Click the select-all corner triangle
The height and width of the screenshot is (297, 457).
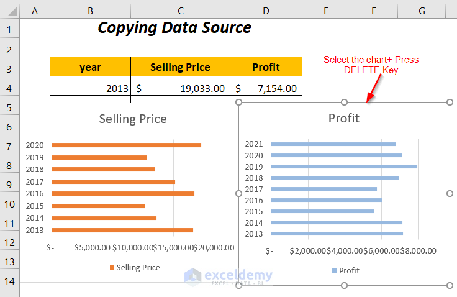click(x=9, y=10)
